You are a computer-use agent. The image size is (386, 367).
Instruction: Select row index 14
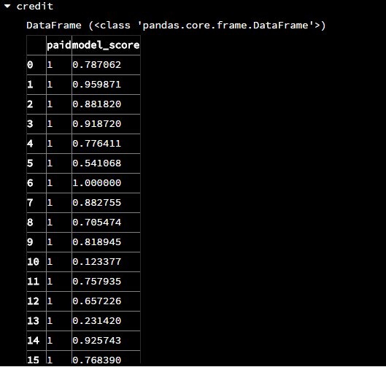[x=34, y=341]
